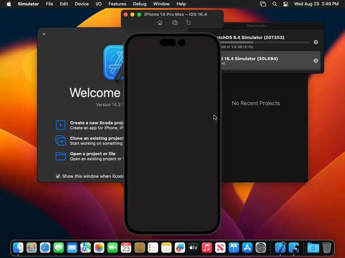
Task: Remove the iOS 16.4 Simulator download entry
Action: pos(316,60)
